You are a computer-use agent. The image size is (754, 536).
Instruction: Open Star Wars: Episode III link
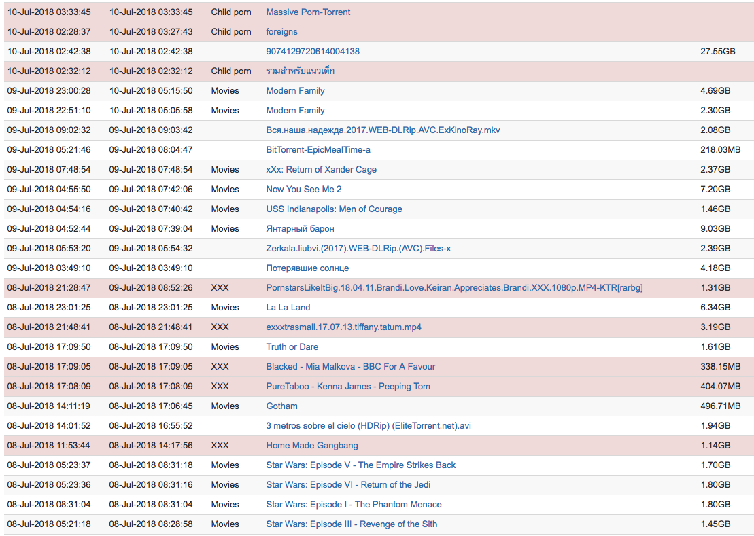point(352,524)
